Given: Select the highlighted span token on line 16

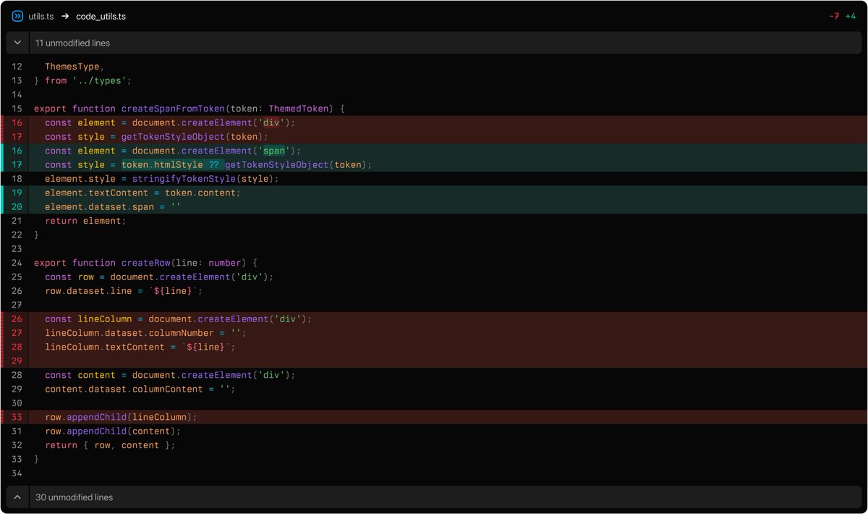Looking at the screenshot, I should pos(275,150).
